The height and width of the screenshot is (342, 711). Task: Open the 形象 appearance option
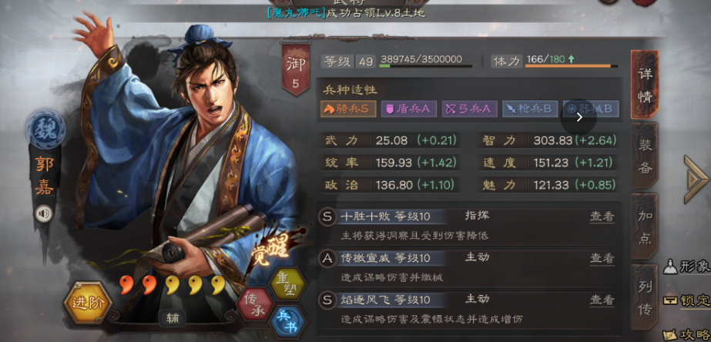coord(686,267)
